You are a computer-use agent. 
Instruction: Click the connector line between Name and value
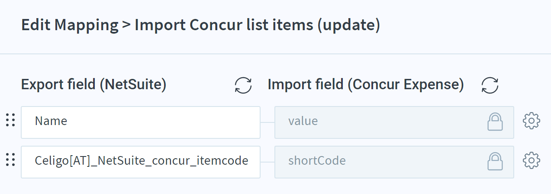click(267, 122)
